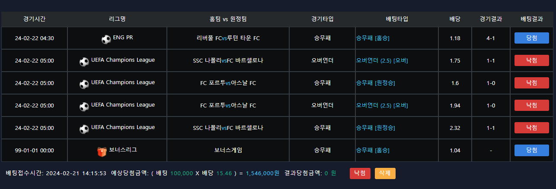
Task: Click the 낙첨 button in the 1.75 odds row
Action: pos(531,60)
